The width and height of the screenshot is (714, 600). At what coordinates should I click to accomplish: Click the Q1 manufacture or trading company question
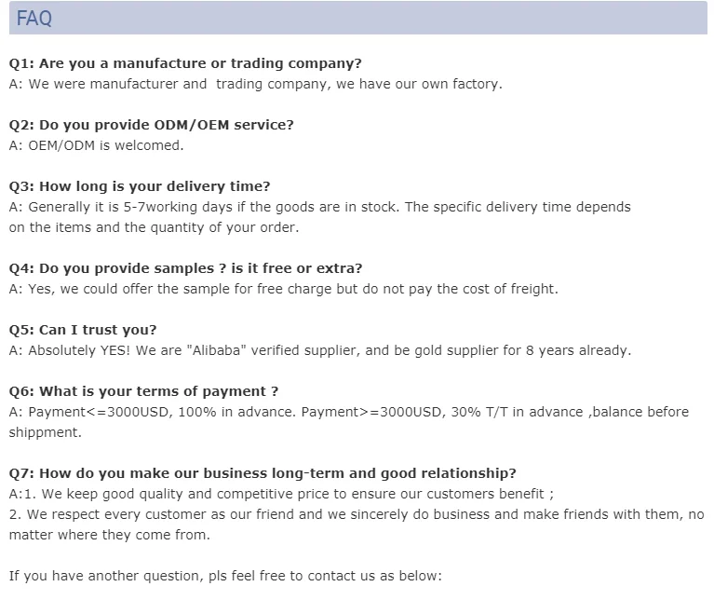click(185, 63)
